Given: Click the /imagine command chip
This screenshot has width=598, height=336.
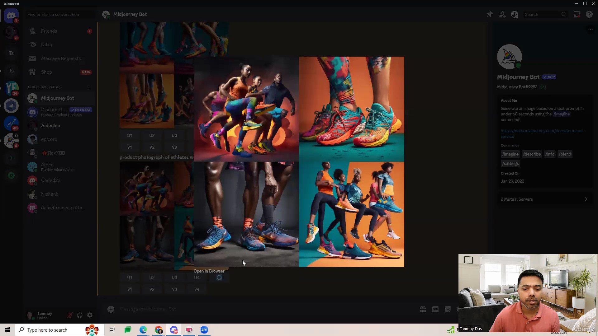Looking at the screenshot, I should [510, 154].
